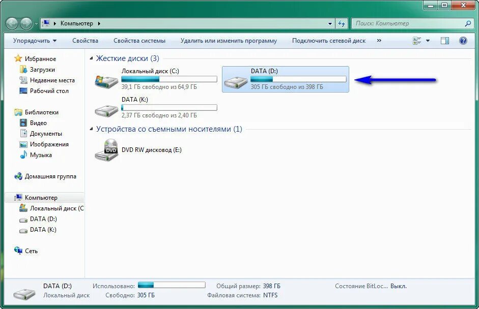Click the DVD RW дисковод (E:) label
Screen dimensions: 479x309
[x=152, y=150]
